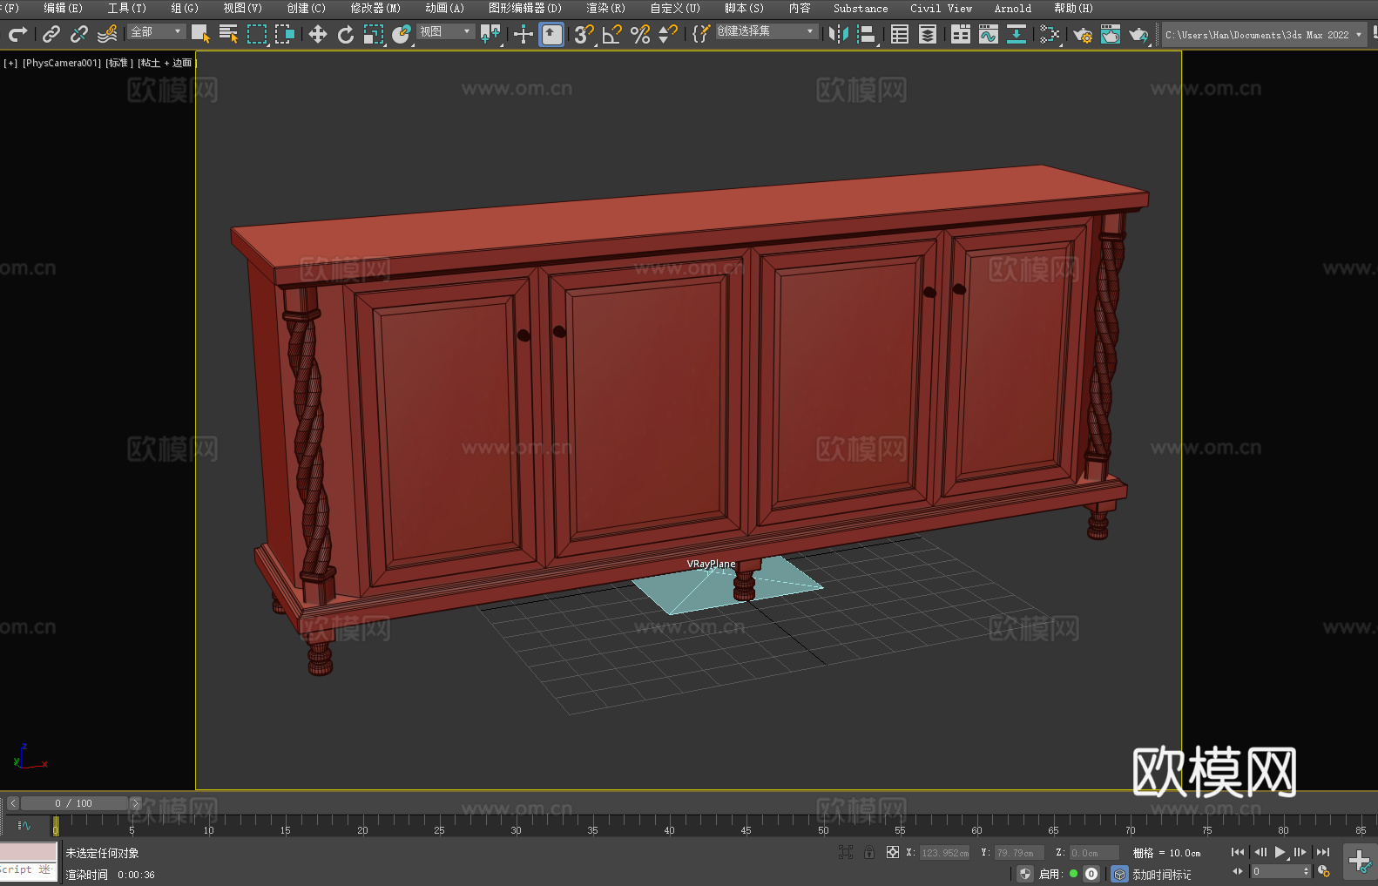
Task: Activate the Select Object tool
Action: [x=200, y=34]
